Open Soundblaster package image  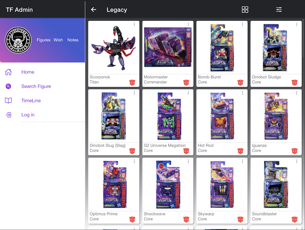pyautogui.click(x=276, y=185)
